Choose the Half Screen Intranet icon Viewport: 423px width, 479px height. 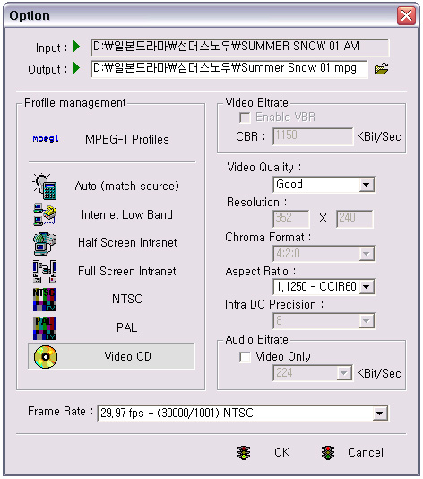[45, 243]
